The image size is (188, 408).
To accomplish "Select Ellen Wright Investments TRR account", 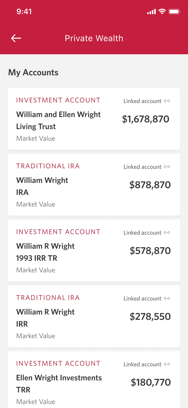I will click(59, 384).
